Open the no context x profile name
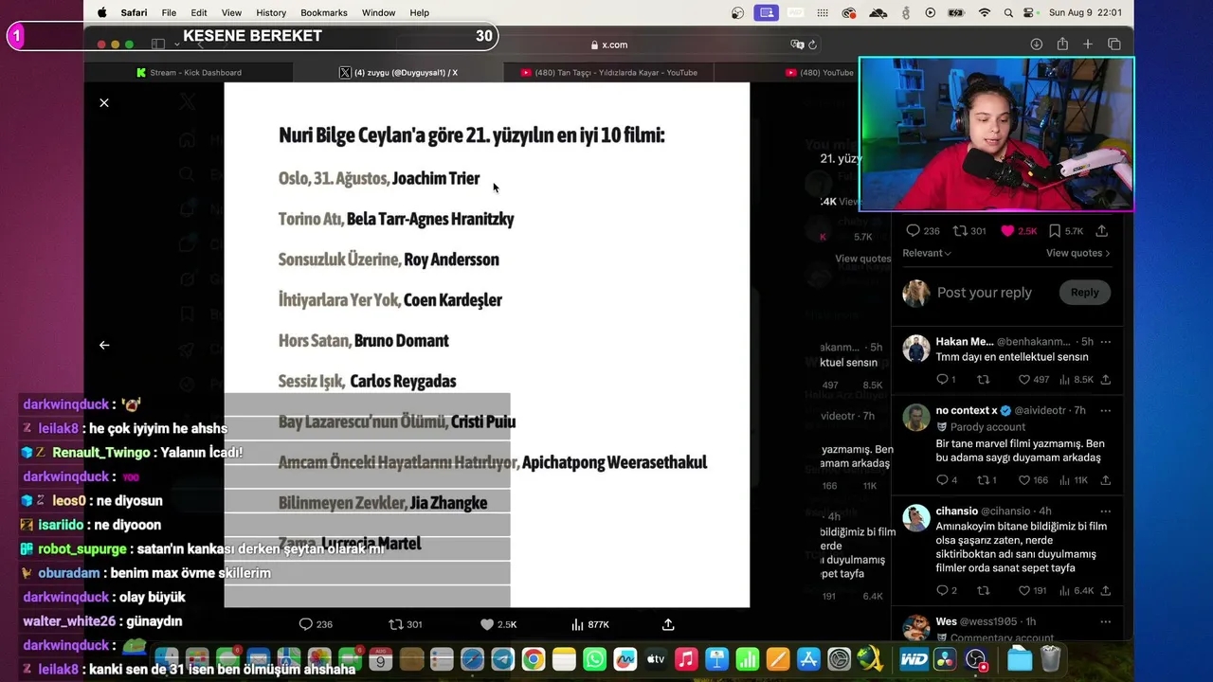The height and width of the screenshot is (682, 1213). (x=967, y=410)
